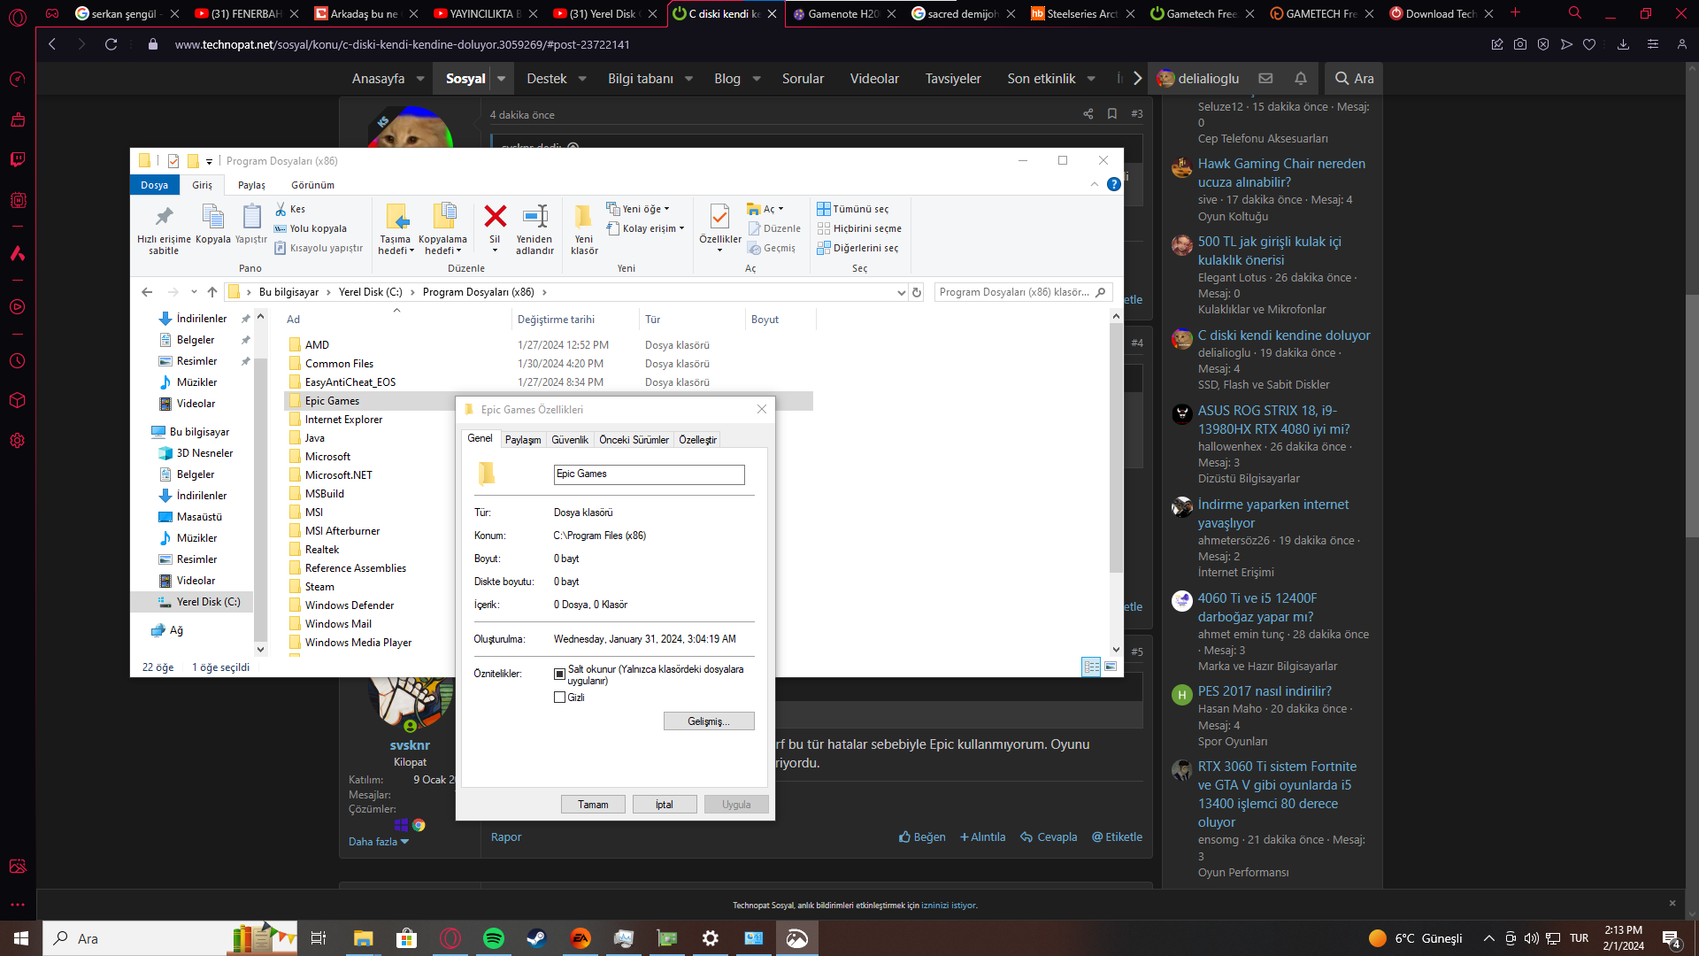Click the Gelişmiş... button
Viewport: 1699px width, 956px height.
click(x=708, y=721)
